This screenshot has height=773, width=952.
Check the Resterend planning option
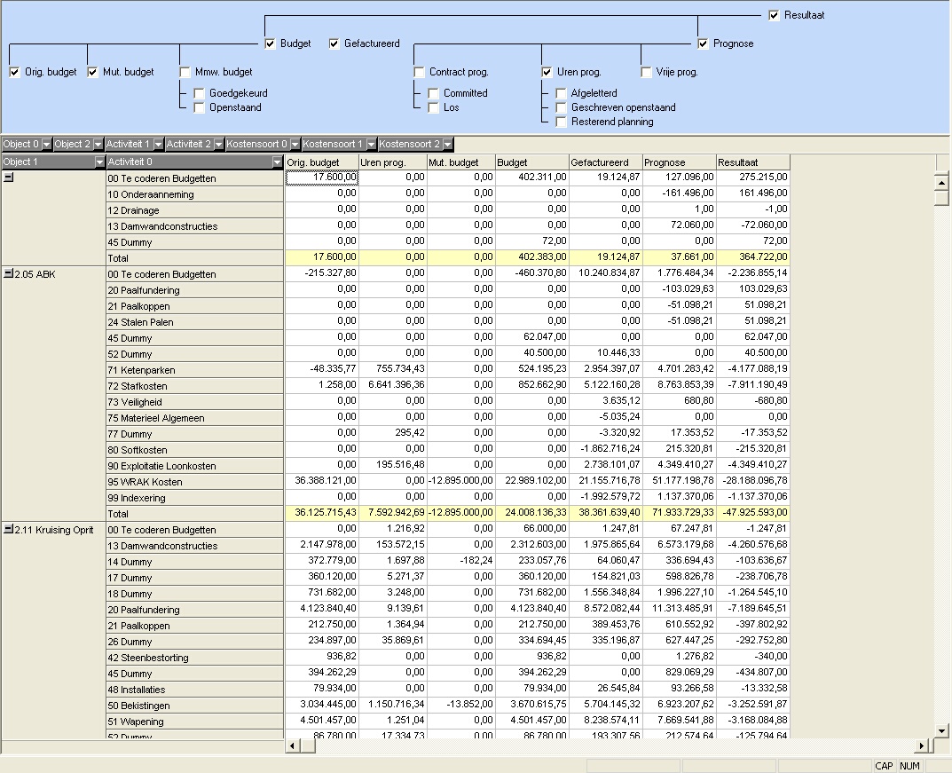tap(561, 122)
